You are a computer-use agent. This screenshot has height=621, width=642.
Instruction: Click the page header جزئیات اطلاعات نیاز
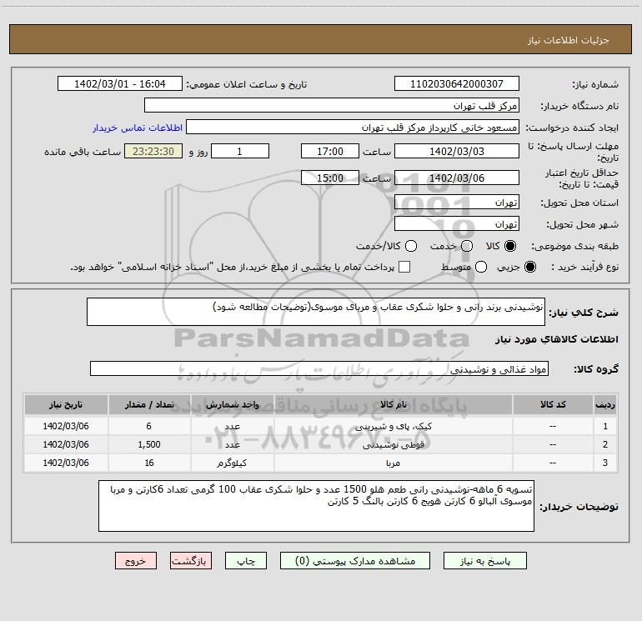pyautogui.click(x=568, y=40)
